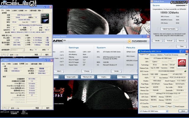The height and width of the screenshot is (118, 189).
Task: Click the BIOS Version field in GPU-Z
Action: [166, 71]
